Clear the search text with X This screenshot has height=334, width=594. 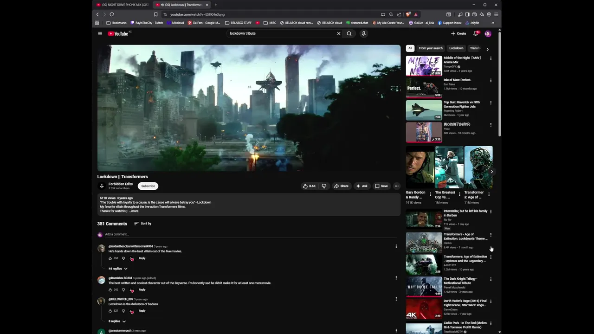(339, 33)
